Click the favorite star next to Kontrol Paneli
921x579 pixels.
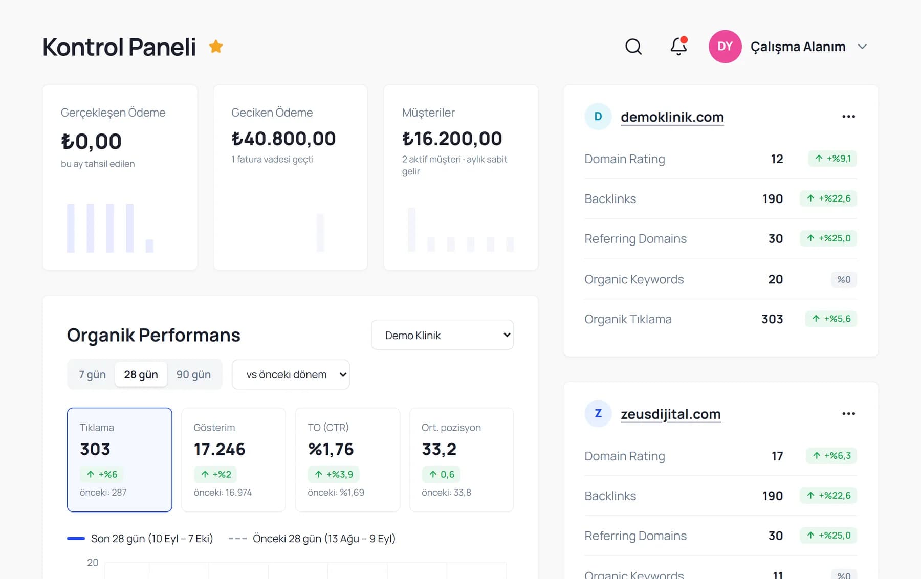216,47
